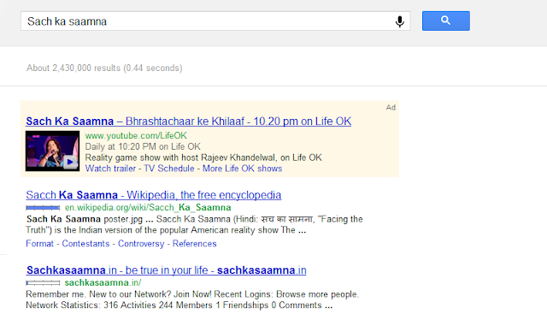This screenshot has width=547, height=326.
Task: Jump to the Controversy section link
Action: pos(141,244)
